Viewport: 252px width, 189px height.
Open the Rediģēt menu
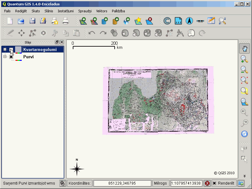click(x=21, y=11)
